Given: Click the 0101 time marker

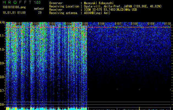Looking at the screenshot, I should 19,24.
